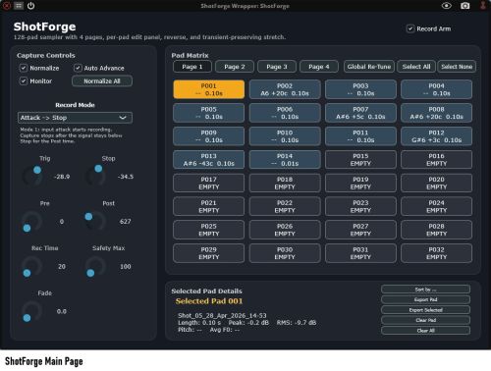Click the Trig value -28.9
Screen dimensions: 491x371
(62, 177)
